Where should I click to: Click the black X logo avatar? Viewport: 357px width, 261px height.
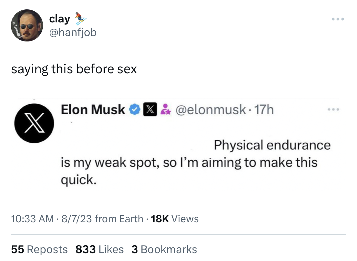(x=34, y=123)
